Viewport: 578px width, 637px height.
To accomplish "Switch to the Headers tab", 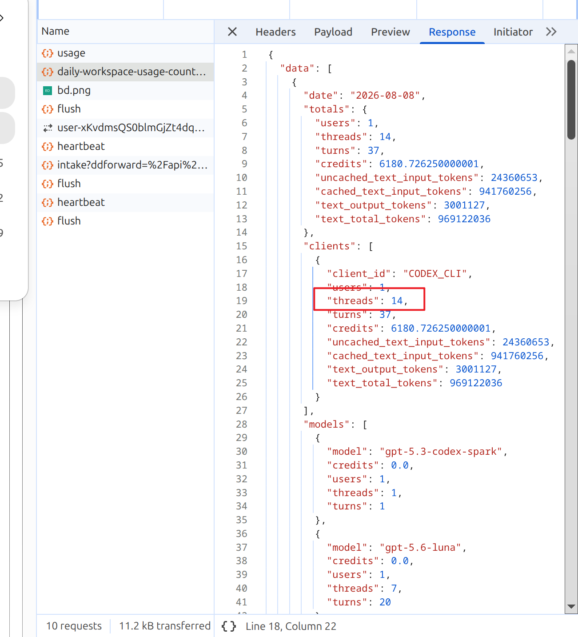I will coord(275,32).
